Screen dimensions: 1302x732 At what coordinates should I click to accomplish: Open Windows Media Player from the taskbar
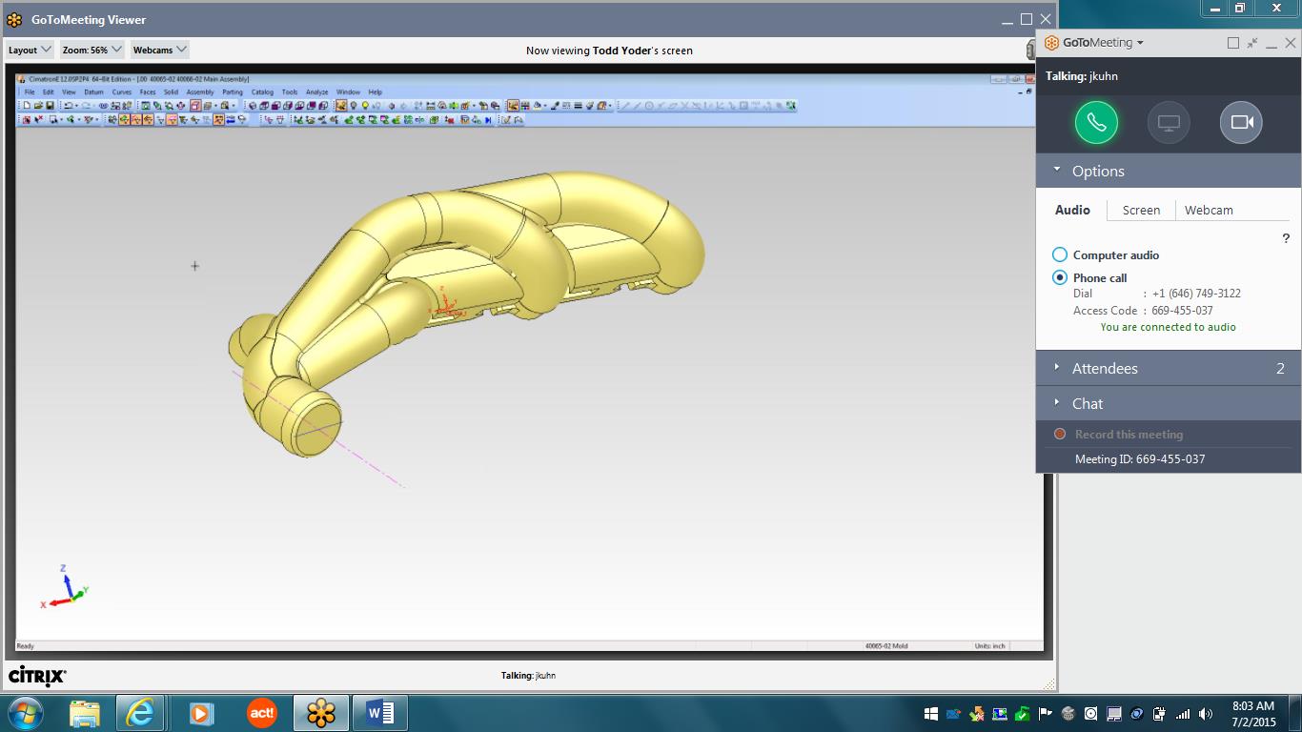(x=200, y=713)
